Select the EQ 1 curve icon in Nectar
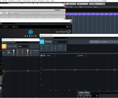118x98 pixels. [x=23, y=53]
